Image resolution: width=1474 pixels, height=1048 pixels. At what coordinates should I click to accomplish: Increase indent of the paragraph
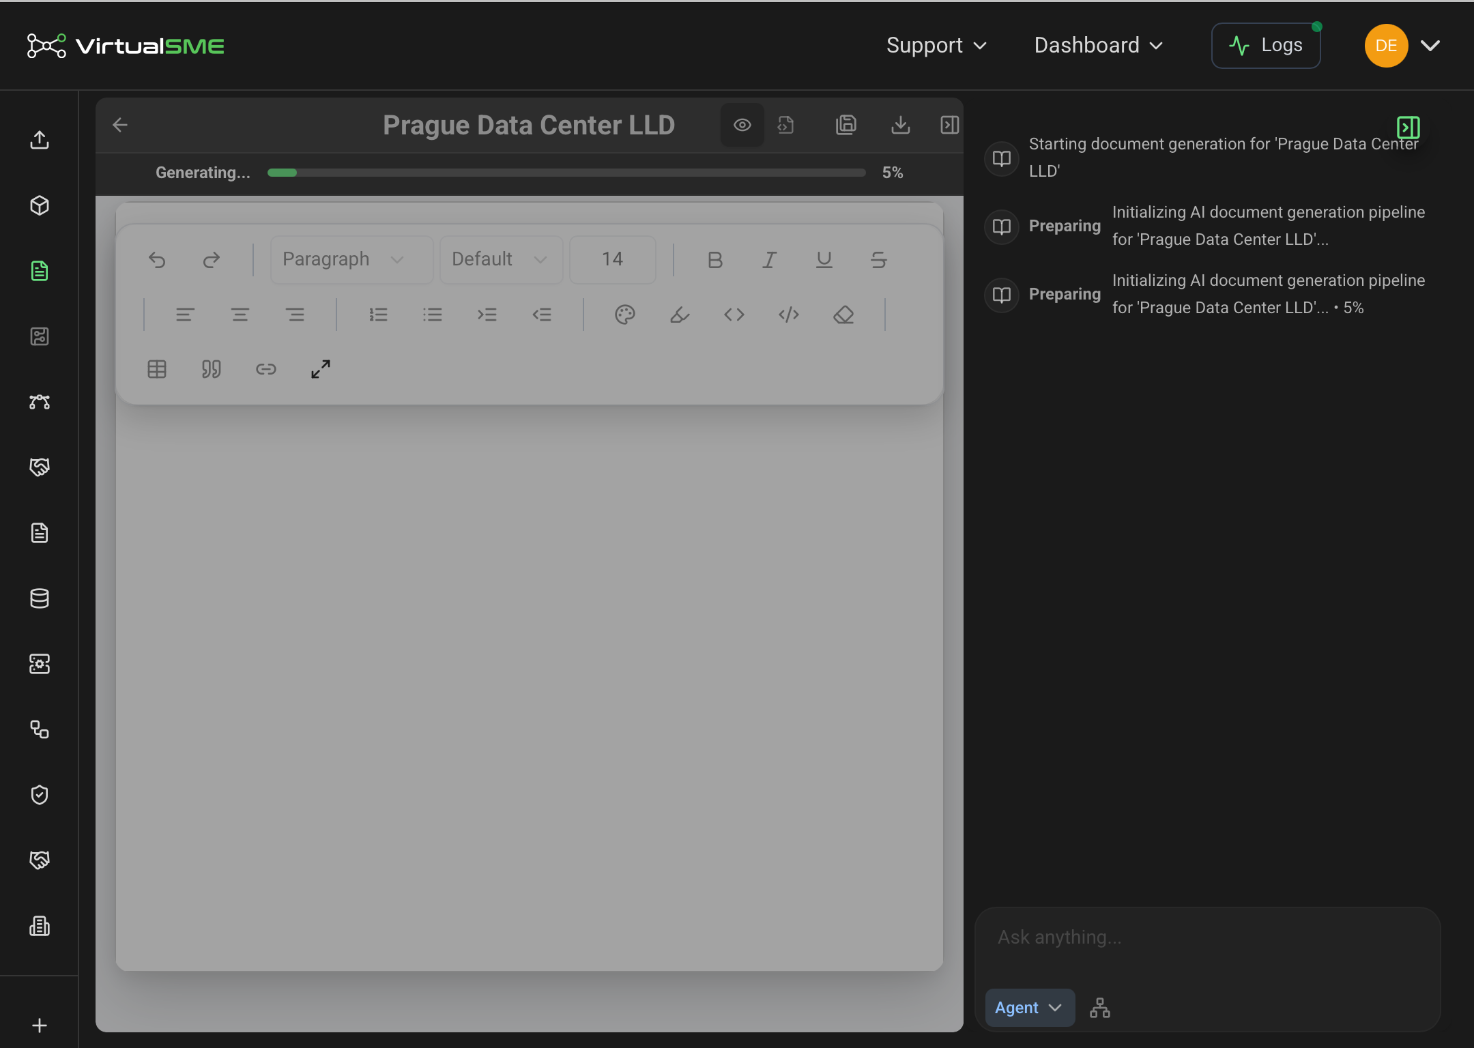487,315
